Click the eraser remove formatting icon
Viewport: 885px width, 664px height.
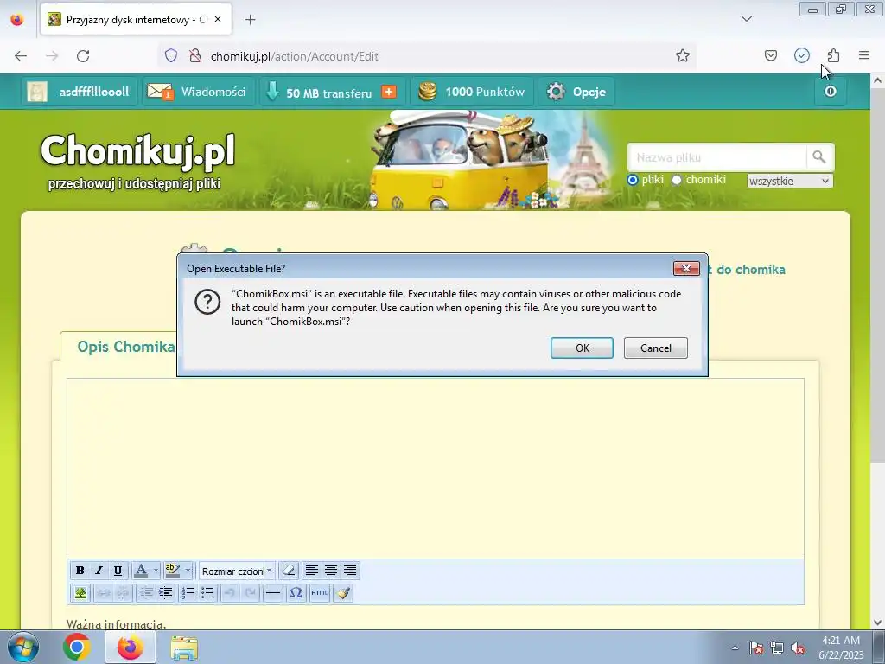click(289, 571)
